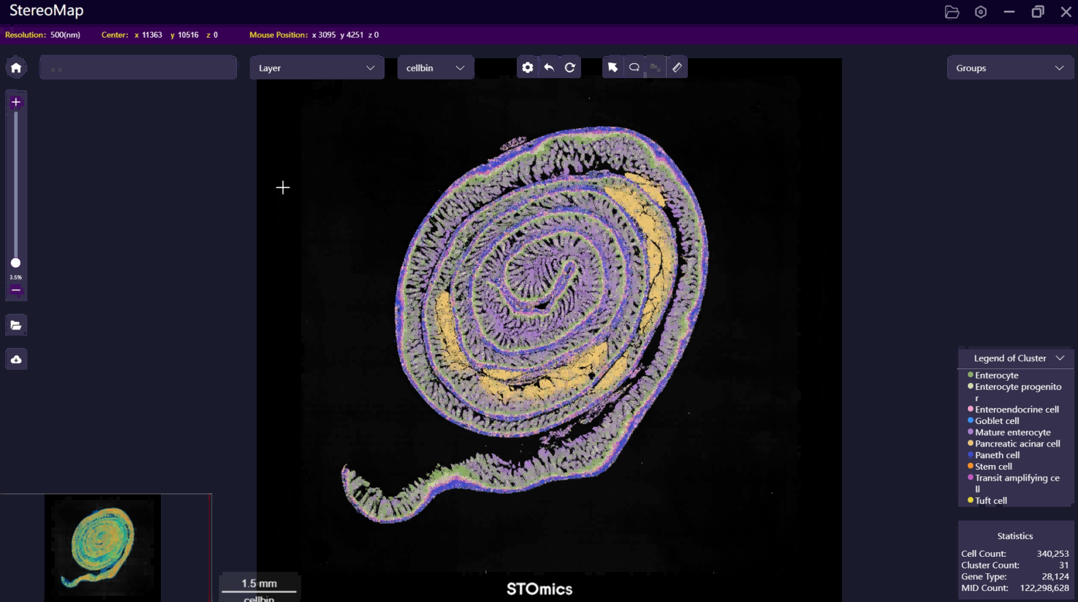The height and width of the screenshot is (602, 1078).
Task: Open folder icon in the title bar
Action: [x=951, y=12]
